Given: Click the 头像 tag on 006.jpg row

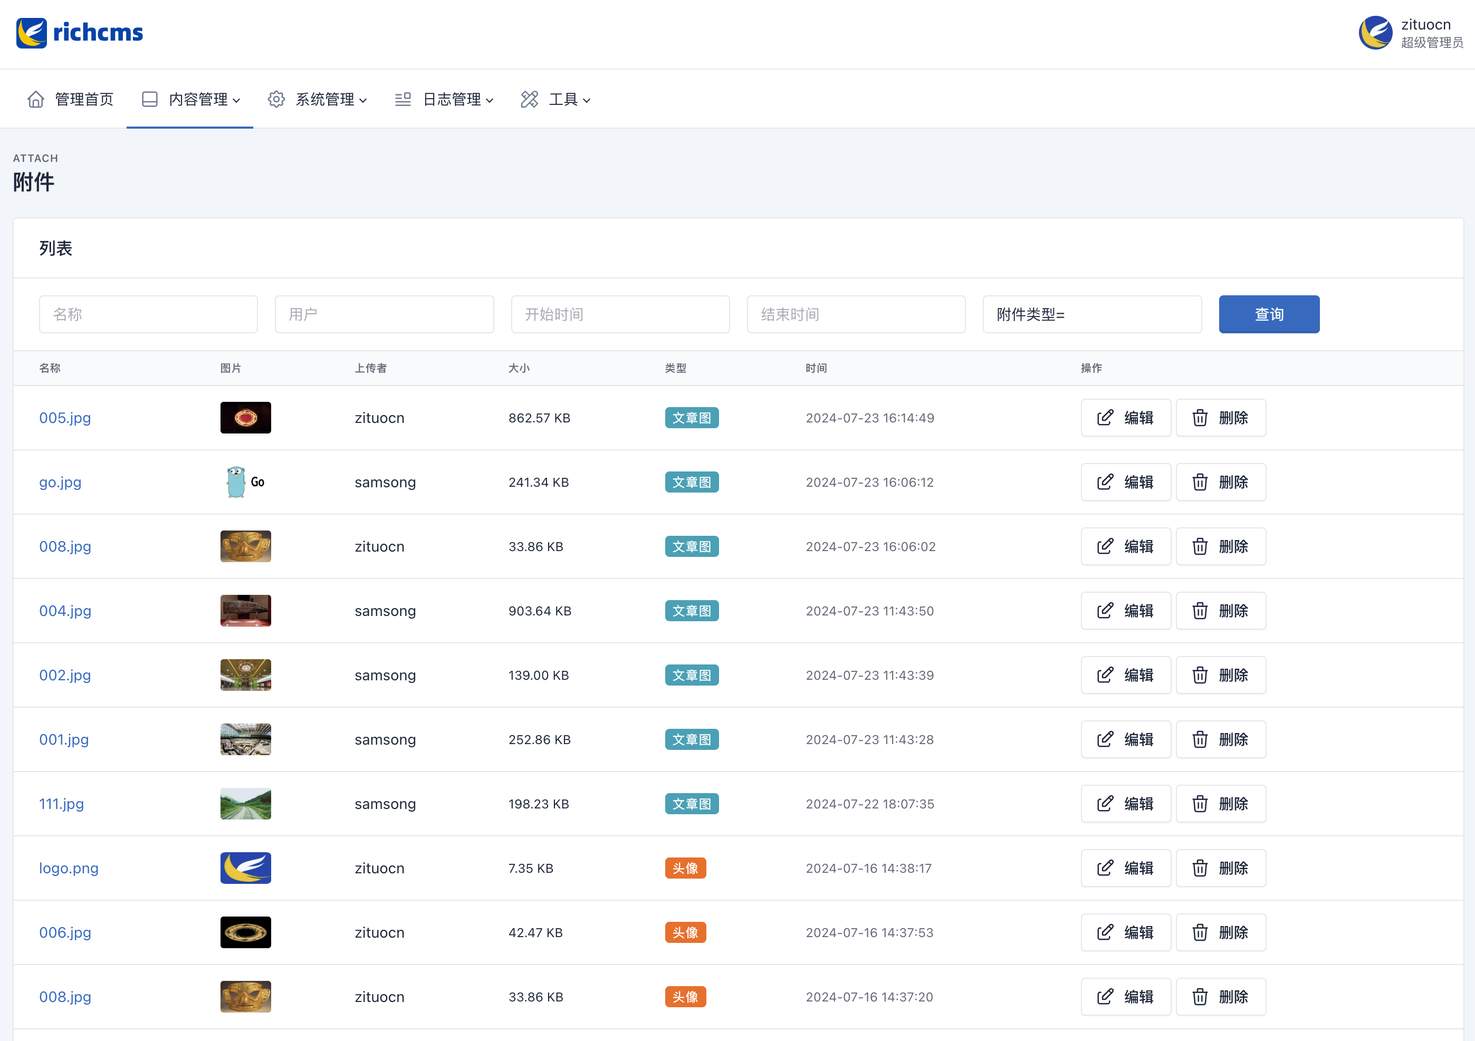Looking at the screenshot, I should (x=685, y=932).
